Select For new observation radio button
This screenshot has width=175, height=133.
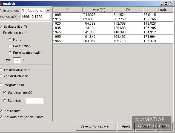(10, 53)
